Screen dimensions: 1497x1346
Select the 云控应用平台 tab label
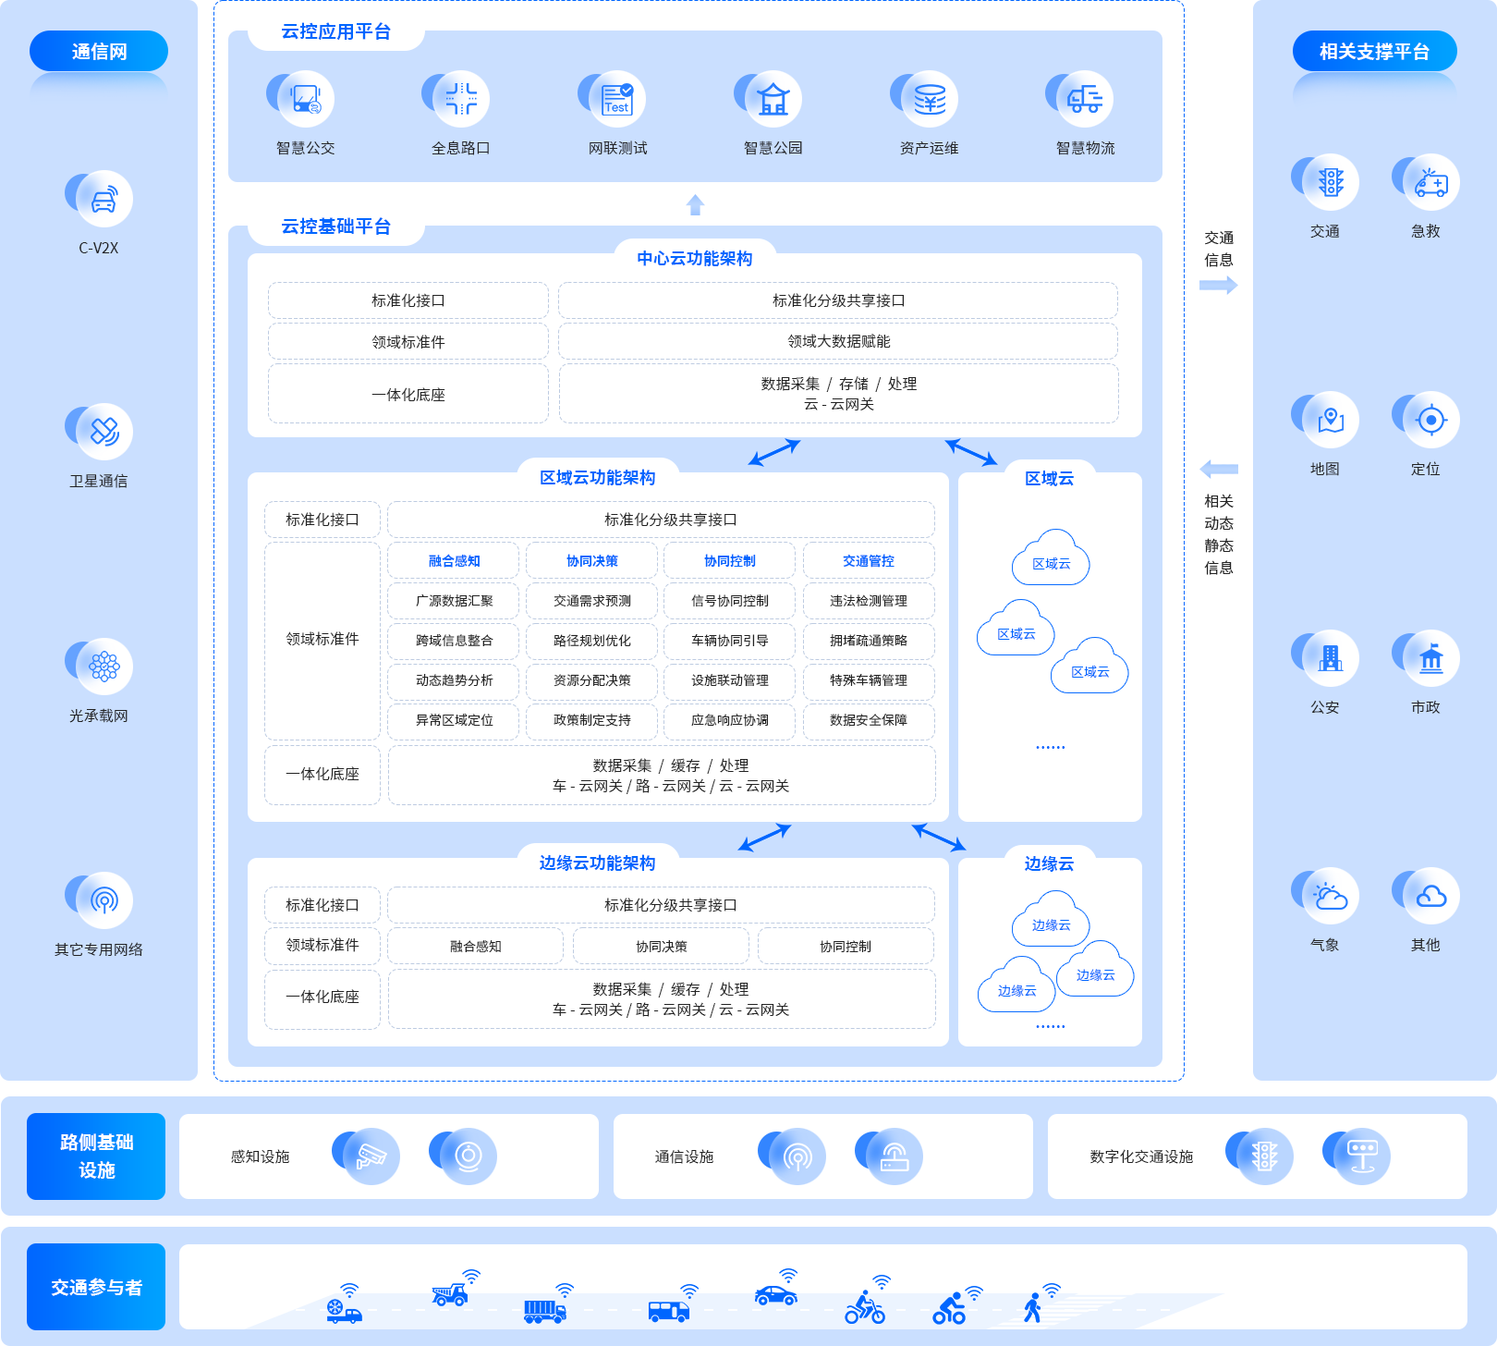(335, 31)
